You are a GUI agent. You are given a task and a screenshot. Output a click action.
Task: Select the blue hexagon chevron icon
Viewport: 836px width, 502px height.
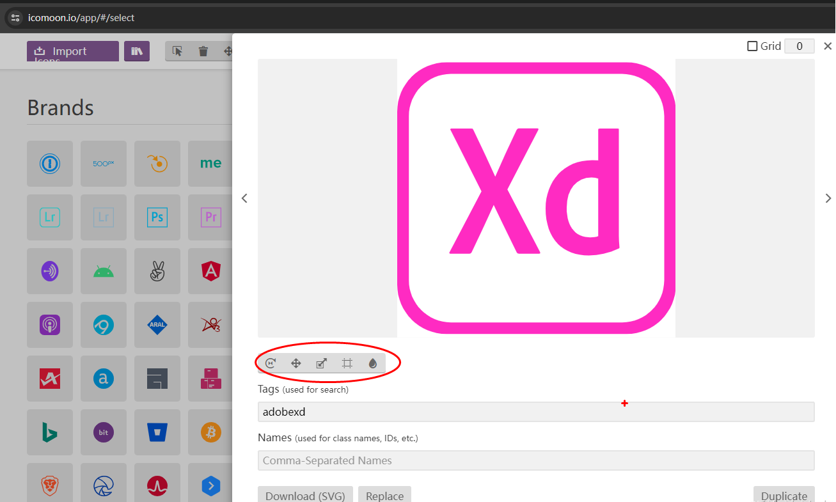(x=211, y=486)
